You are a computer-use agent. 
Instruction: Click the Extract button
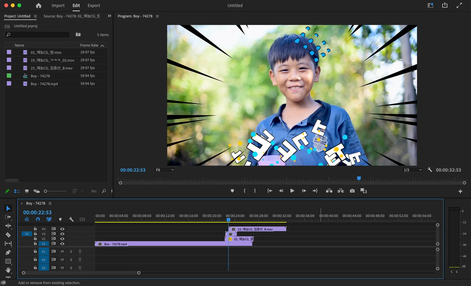click(341, 191)
